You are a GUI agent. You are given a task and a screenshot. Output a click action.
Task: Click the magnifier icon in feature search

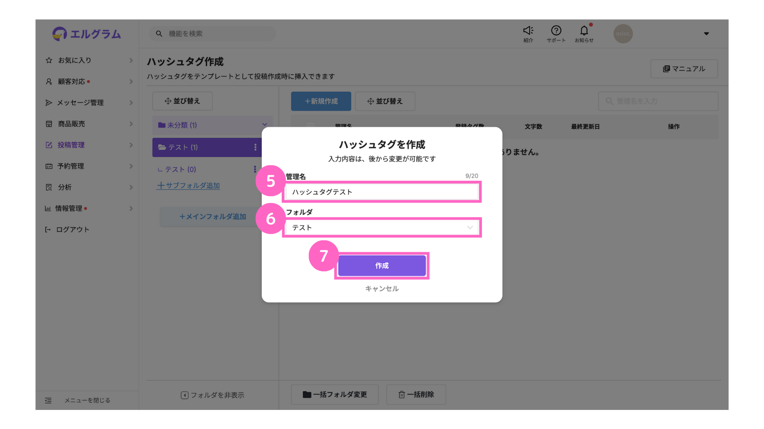(x=159, y=34)
